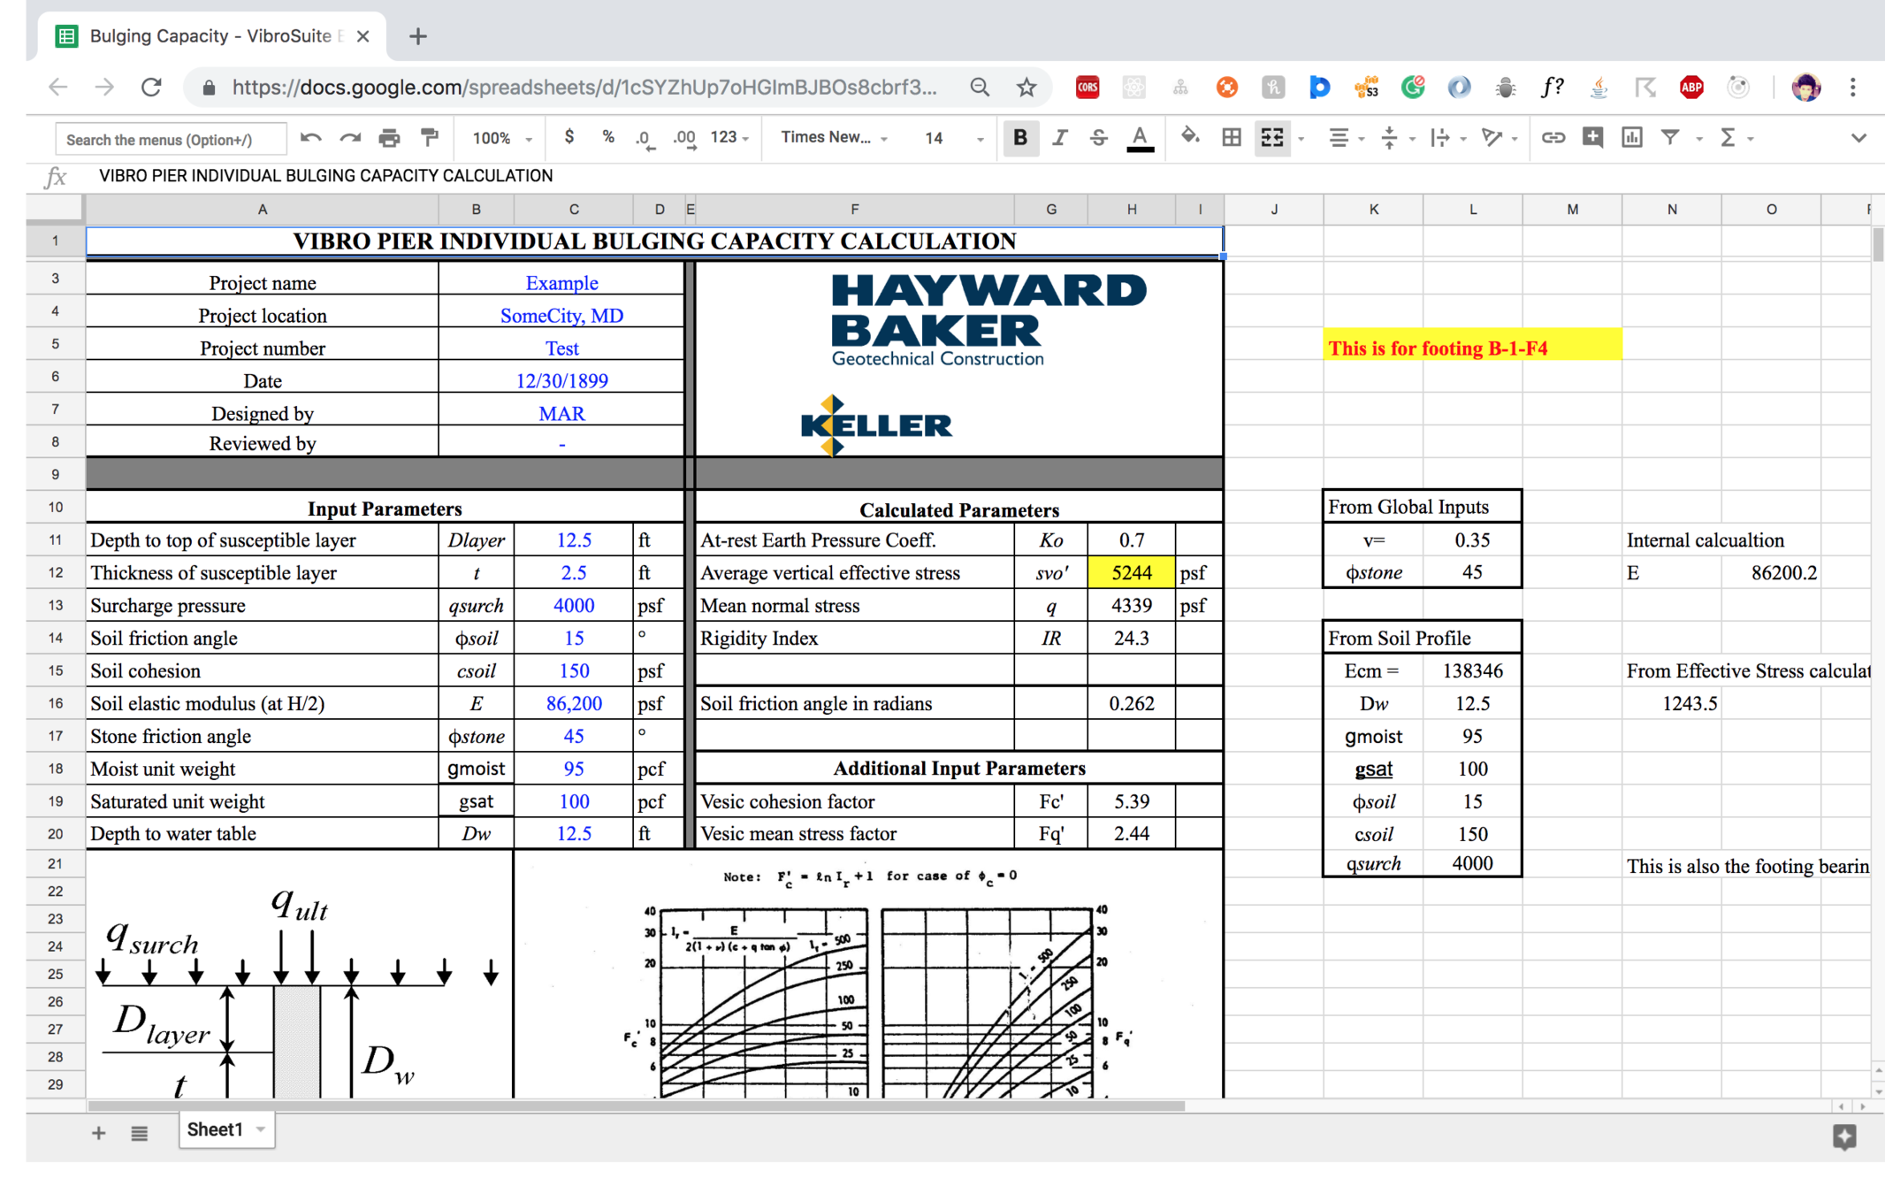
Task: Open the Sheet1 tab
Action: 215,1129
